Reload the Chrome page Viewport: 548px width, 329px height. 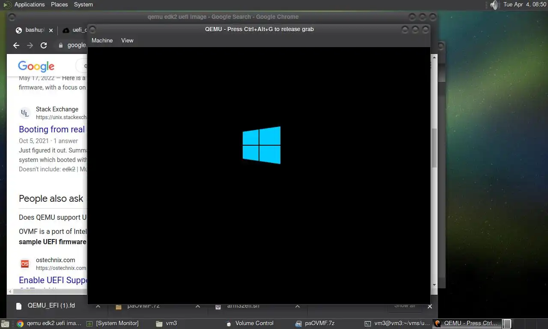(44, 45)
